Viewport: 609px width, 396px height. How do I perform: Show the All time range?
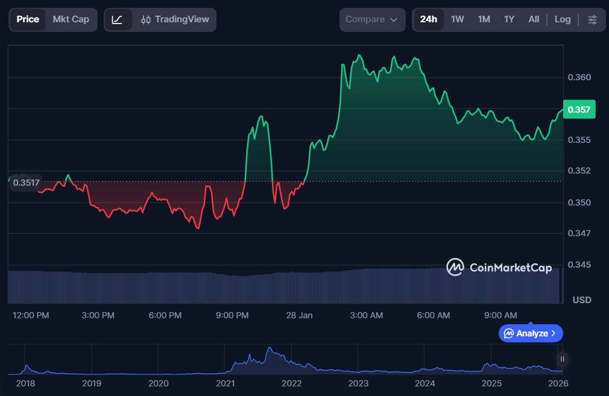pos(534,19)
